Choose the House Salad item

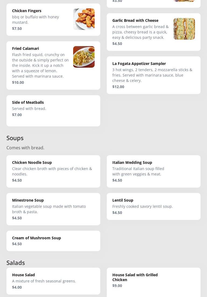tap(24, 275)
